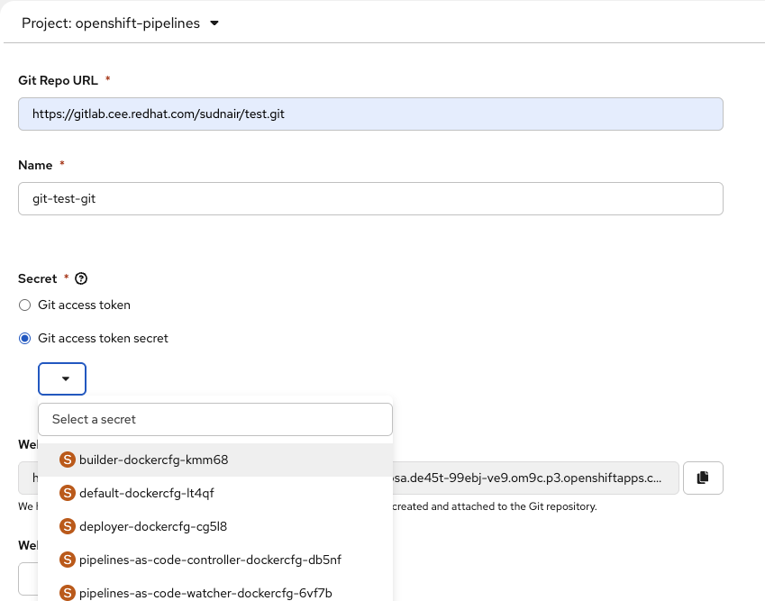765x601 pixels.
Task: Click the Name field containing git-test-git
Action: [x=370, y=199]
